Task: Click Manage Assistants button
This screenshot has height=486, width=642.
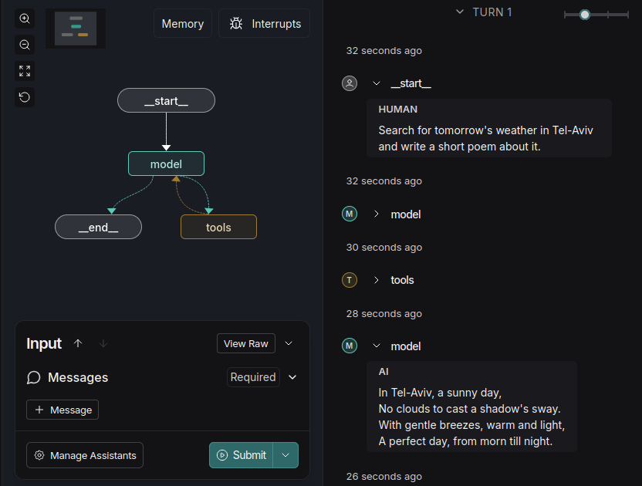Action: pyautogui.click(x=85, y=455)
